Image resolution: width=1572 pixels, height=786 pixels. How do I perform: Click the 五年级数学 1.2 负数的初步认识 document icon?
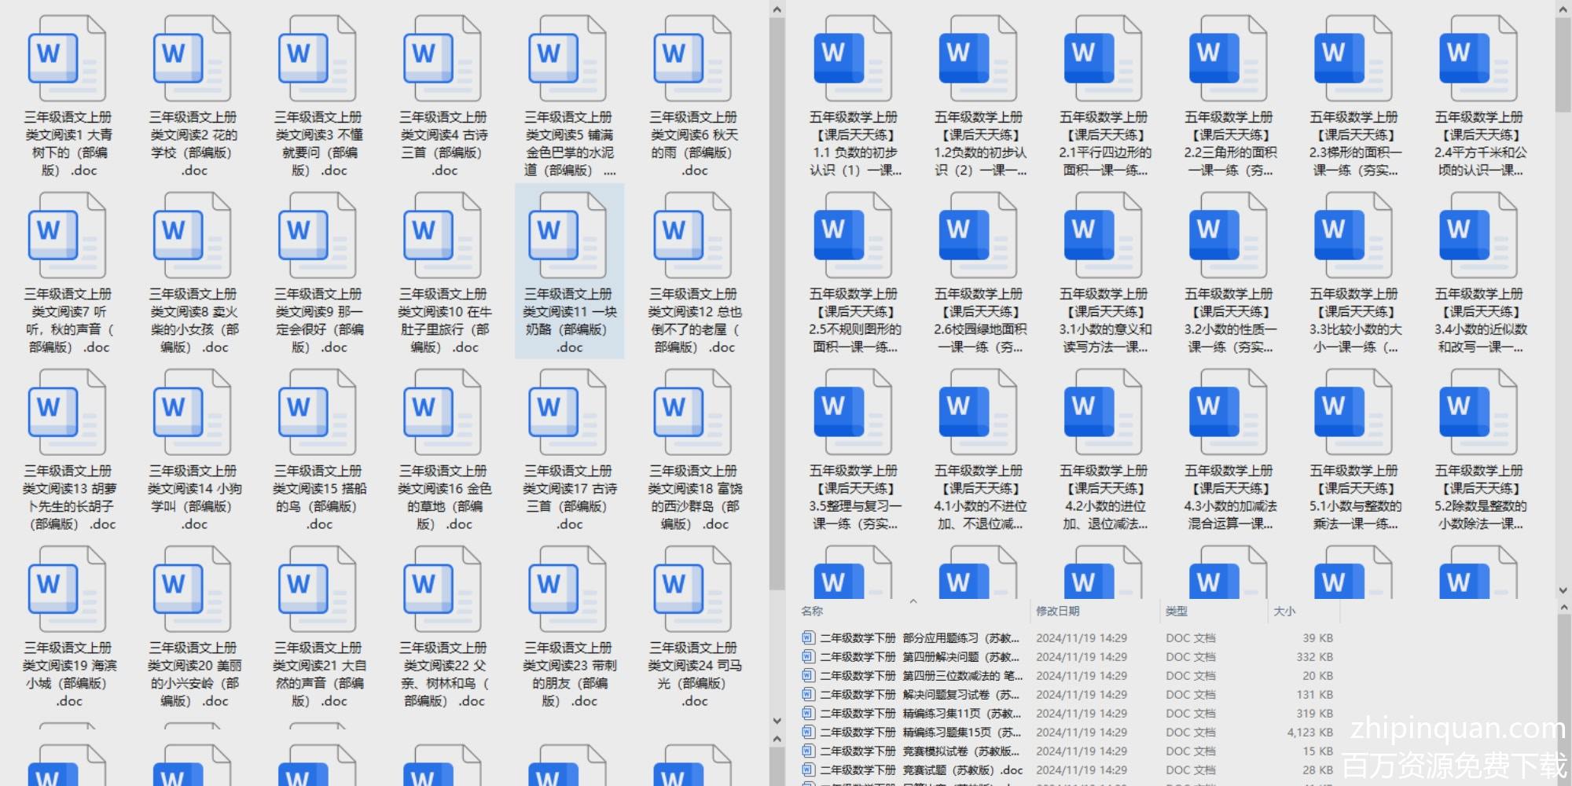(978, 59)
